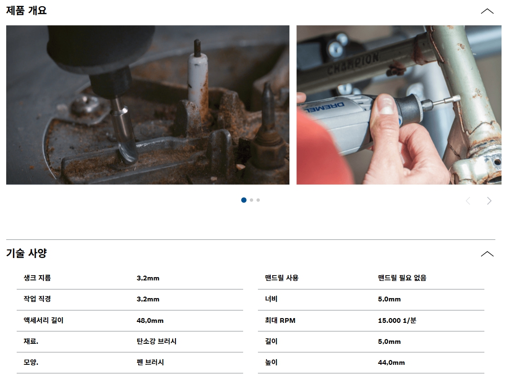Collapse the 제품 개요 section chevron

[487, 11]
